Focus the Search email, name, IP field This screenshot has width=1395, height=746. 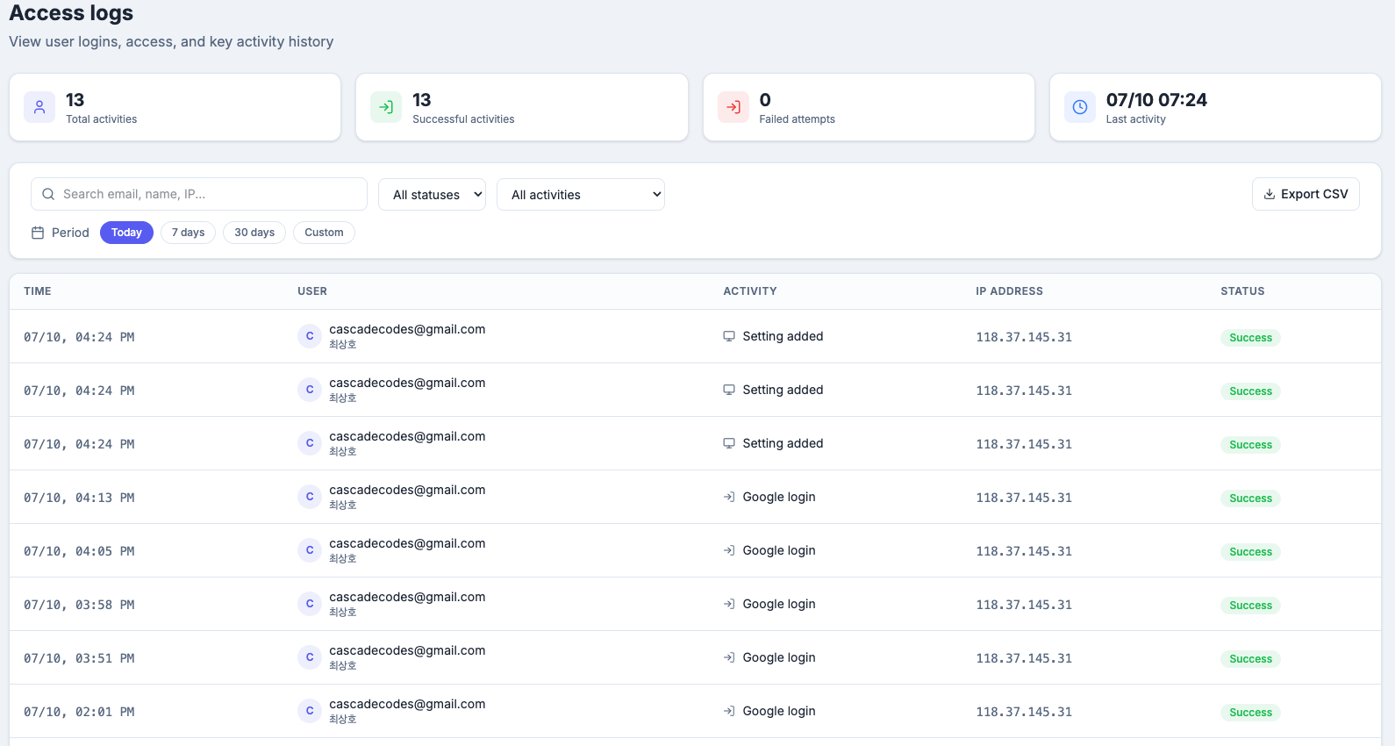coord(199,194)
